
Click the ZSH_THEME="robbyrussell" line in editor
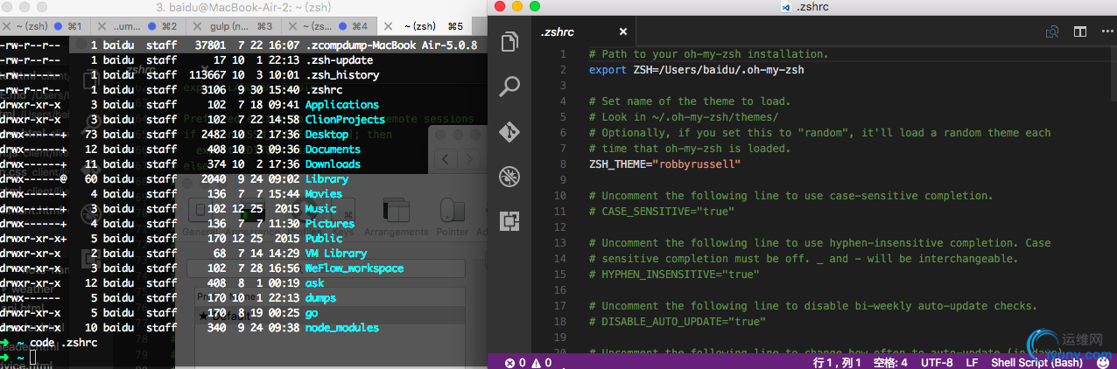click(x=665, y=164)
